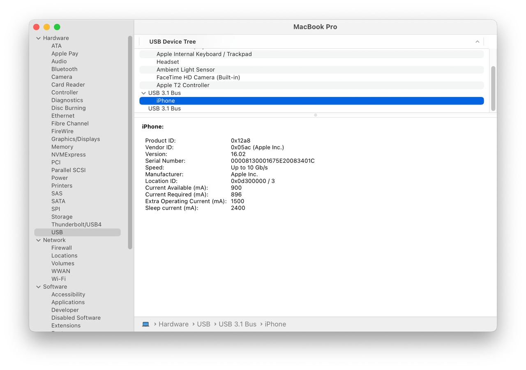Select ATA in the sidebar
This screenshot has width=526, height=370.
56,46
